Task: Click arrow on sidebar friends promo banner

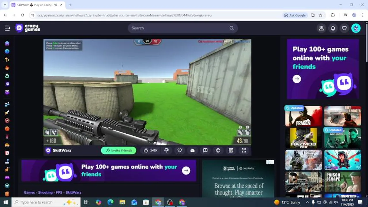Action: [x=297, y=79]
